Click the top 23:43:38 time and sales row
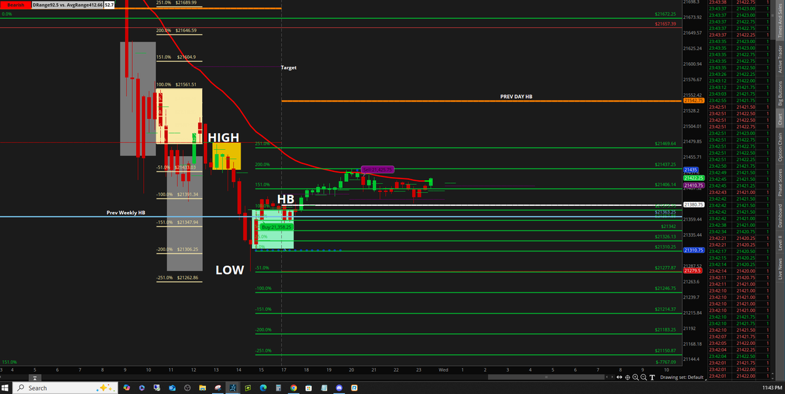This screenshot has width=785, height=394. (740, 3)
